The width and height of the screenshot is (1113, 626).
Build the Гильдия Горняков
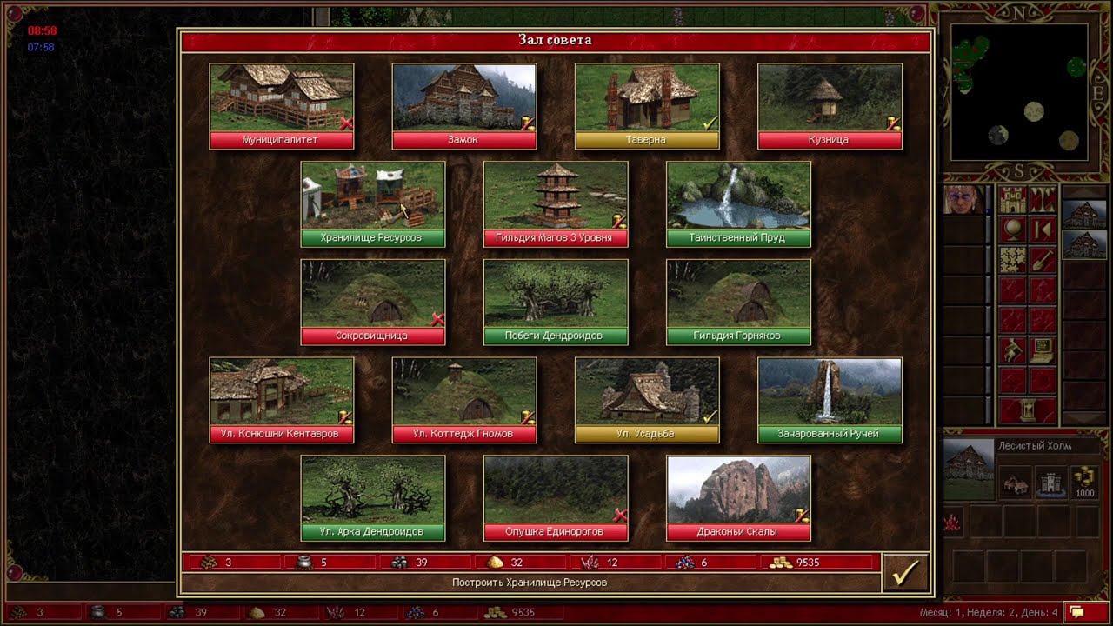click(738, 303)
